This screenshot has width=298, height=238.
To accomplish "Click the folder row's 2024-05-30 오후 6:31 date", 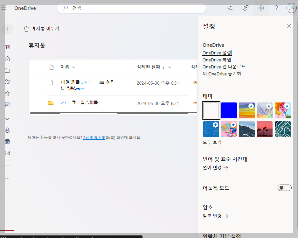I will 158,103.
